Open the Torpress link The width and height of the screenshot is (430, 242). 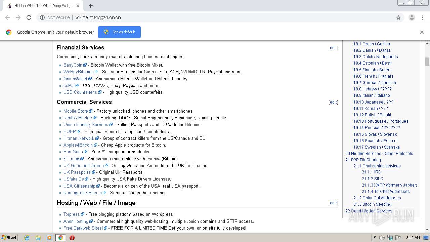72,214
